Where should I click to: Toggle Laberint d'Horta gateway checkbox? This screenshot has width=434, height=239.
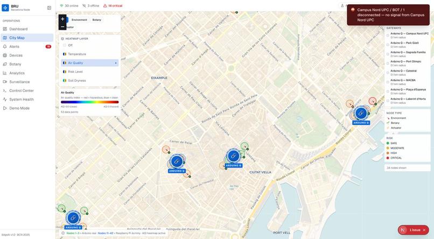pos(388,101)
